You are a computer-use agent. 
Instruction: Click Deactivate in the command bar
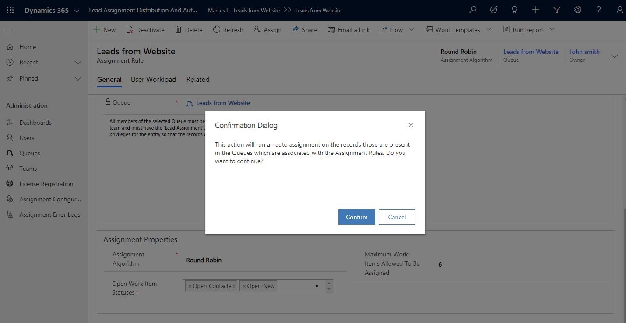(145, 30)
